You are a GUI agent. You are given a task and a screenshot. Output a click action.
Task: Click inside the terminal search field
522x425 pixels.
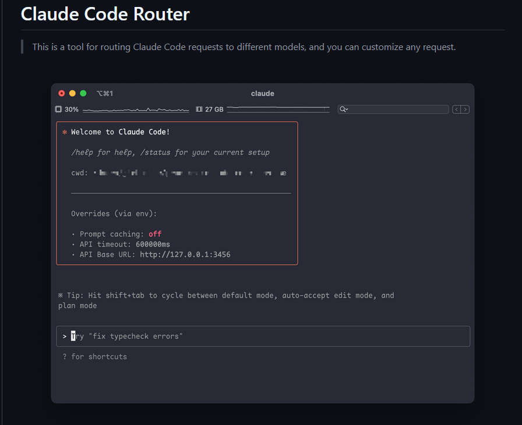coord(393,109)
